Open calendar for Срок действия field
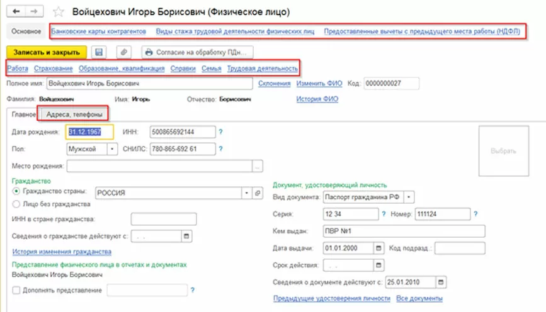Viewport: 546px width, 312px height. click(x=377, y=265)
